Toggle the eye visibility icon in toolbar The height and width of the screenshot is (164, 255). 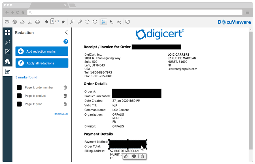(119, 22)
